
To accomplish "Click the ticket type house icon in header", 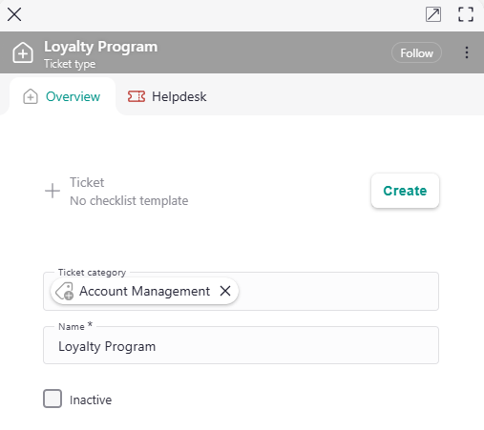I will click(23, 52).
